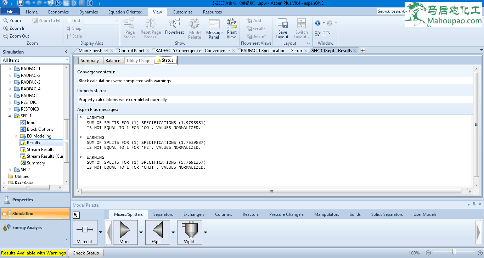
Task: Open the Properties environment
Action: pyautogui.click(x=35, y=200)
